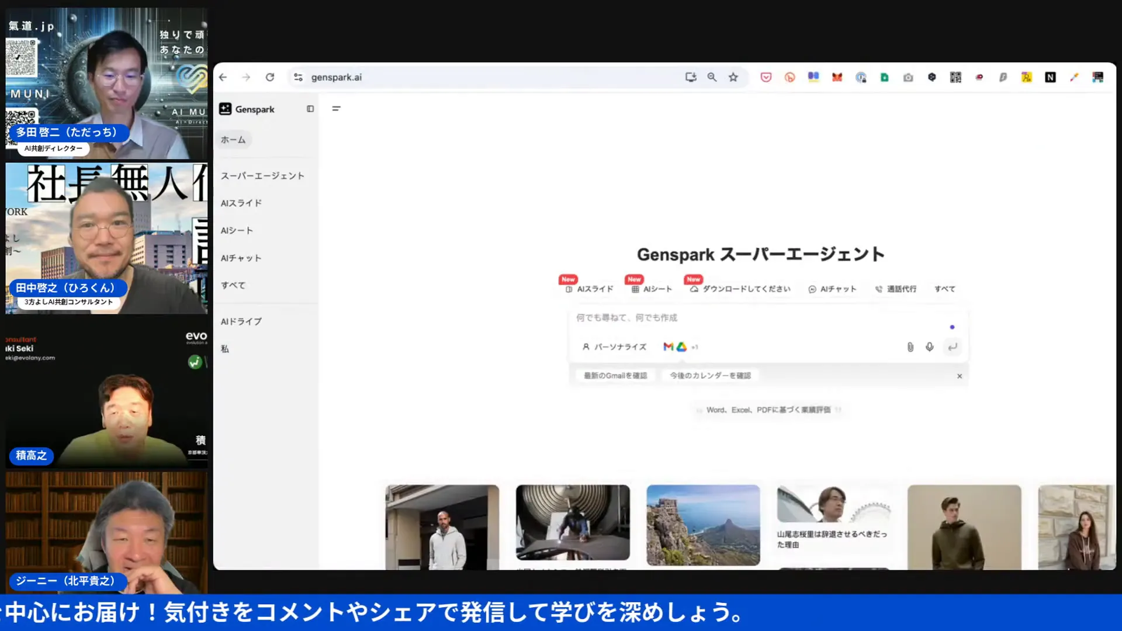Screen dimensions: 1122x631
Task: Open the menu lines icon beside the sidebar
Action: [x=336, y=109]
